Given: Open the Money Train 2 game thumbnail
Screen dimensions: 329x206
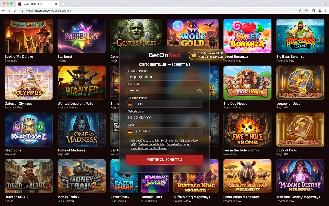Looking at the screenshot, I should (81, 176).
